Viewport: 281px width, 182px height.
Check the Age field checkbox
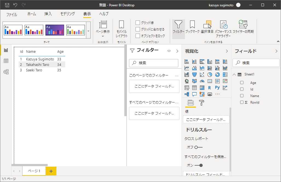(x=242, y=83)
